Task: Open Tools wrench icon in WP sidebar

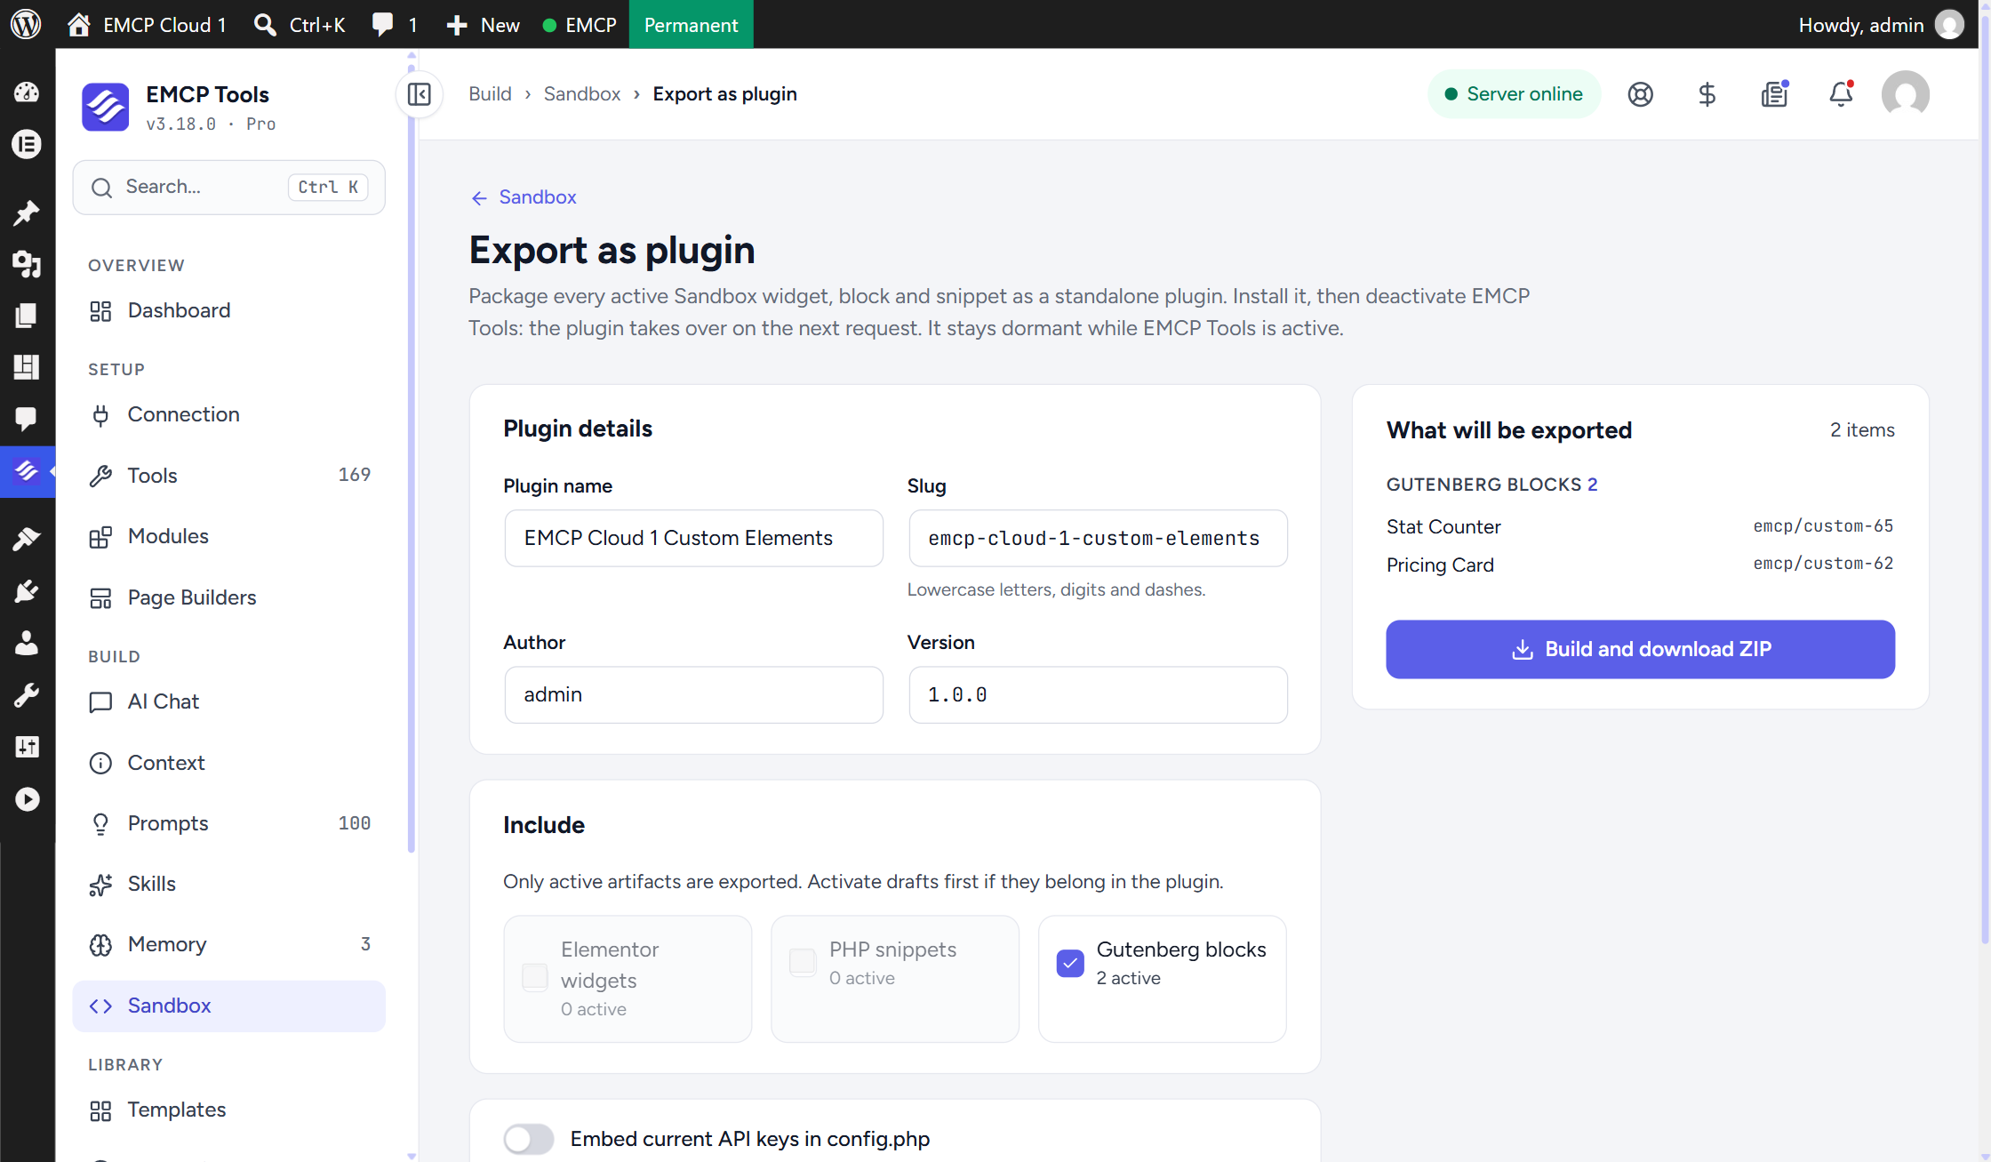Action: (x=27, y=694)
